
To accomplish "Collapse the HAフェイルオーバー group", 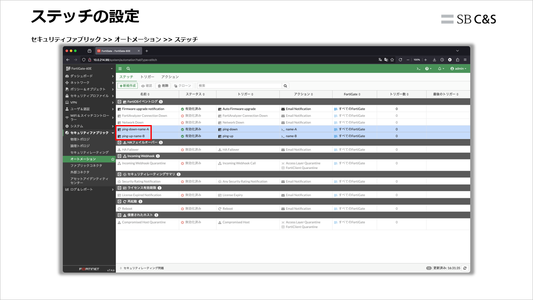I will [x=119, y=143].
